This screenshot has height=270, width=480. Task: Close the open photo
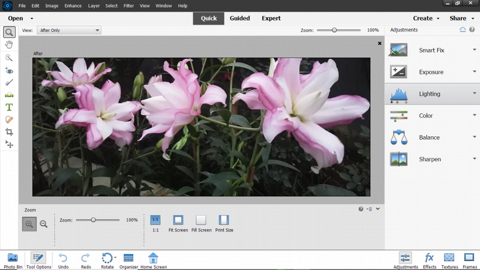click(380, 43)
